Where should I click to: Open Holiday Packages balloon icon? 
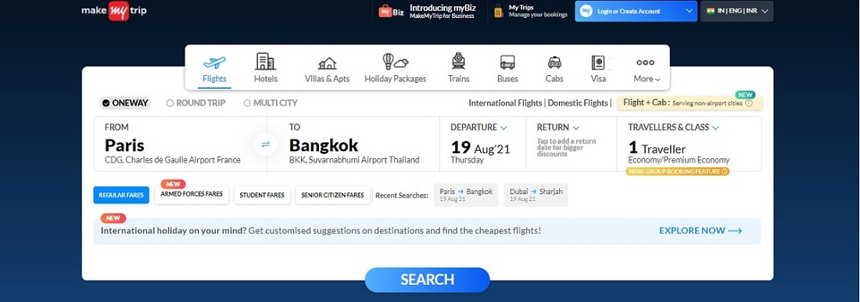pyautogui.click(x=395, y=62)
